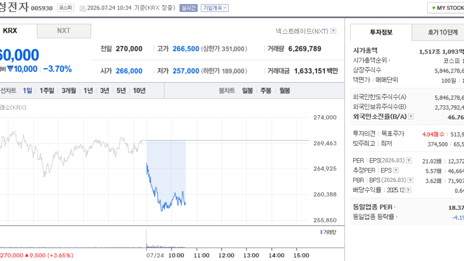Switch to the NXT tab
Viewport: 464px width, 261px height.
click(64, 31)
